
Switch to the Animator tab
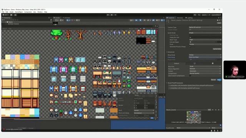[x=66, y=18]
